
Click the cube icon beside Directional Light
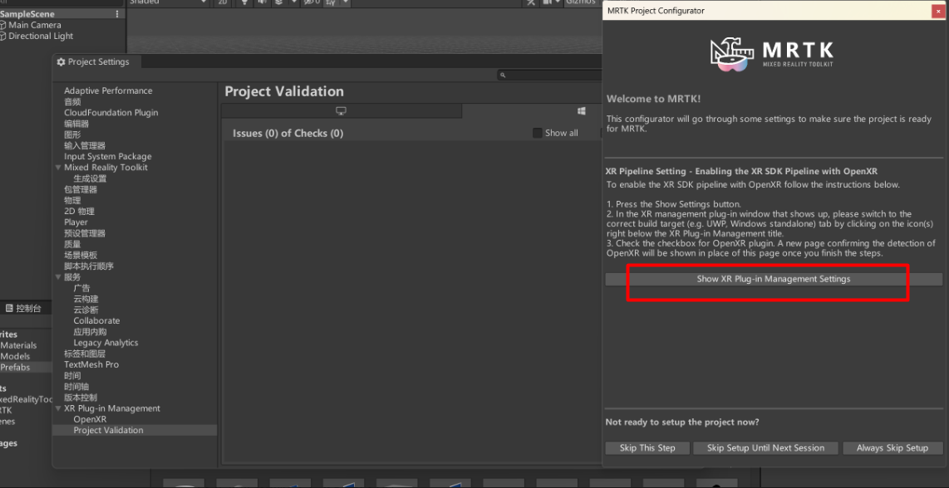click(x=3, y=37)
